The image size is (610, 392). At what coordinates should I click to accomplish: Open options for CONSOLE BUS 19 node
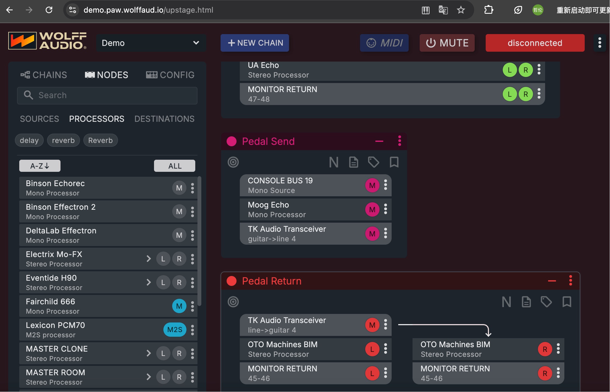click(385, 185)
